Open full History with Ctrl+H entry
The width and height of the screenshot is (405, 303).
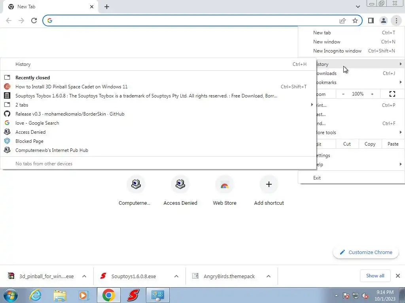click(158, 64)
